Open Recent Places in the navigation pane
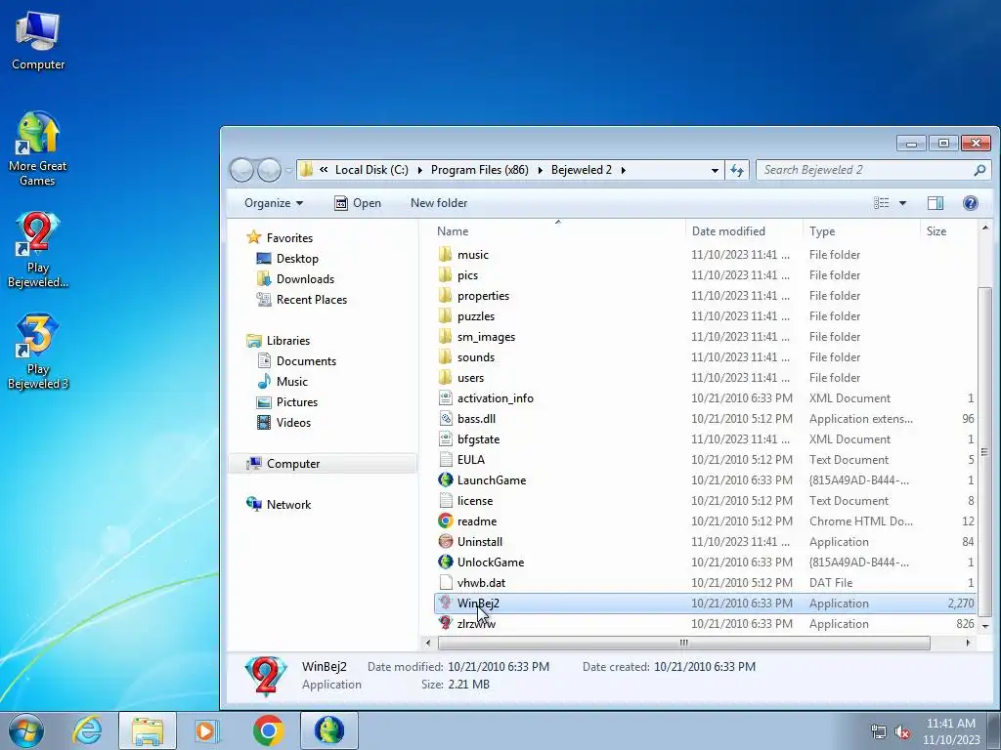The width and height of the screenshot is (1001, 750). (x=312, y=299)
